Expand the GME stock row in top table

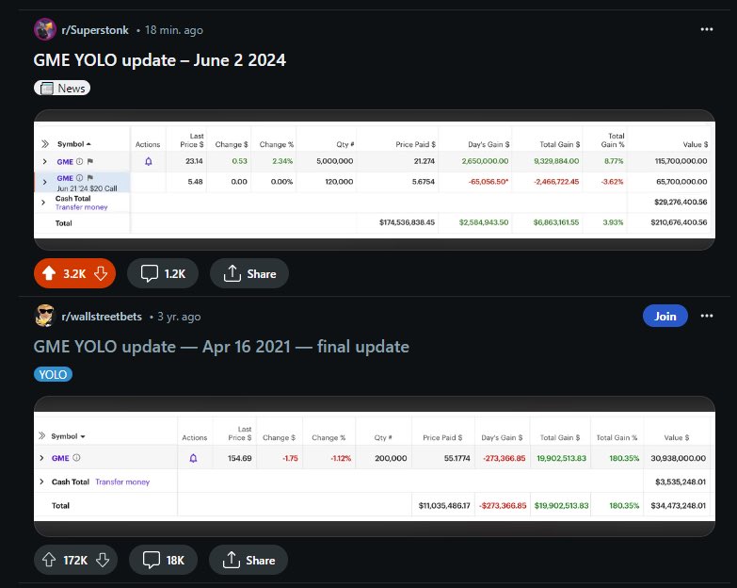pyautogui.click(x=44, y=161)
